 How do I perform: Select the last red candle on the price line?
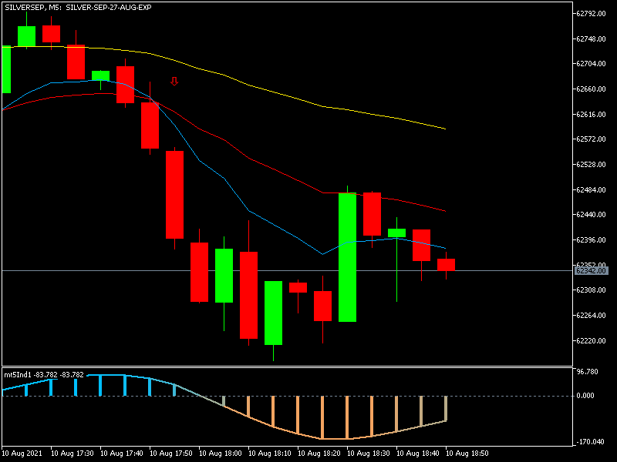pos(447,265)
